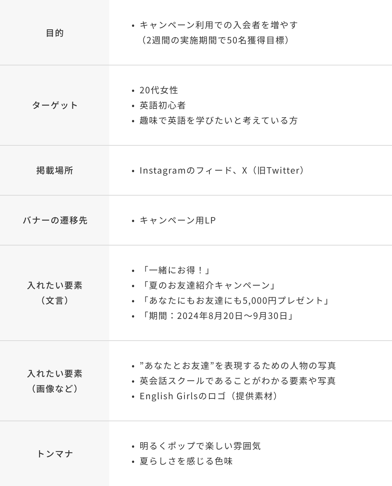Select the ターゲット row header cell
This screenshot has width=392, height=486.
click(55, 105)
